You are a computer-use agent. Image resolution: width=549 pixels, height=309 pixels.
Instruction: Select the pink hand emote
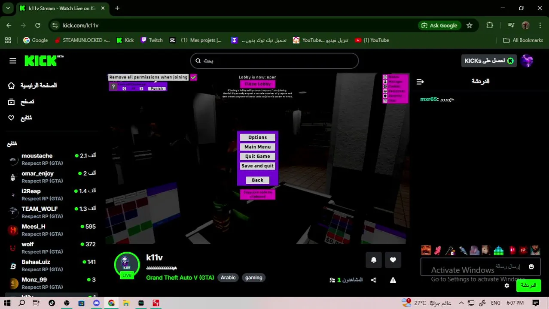438,250
